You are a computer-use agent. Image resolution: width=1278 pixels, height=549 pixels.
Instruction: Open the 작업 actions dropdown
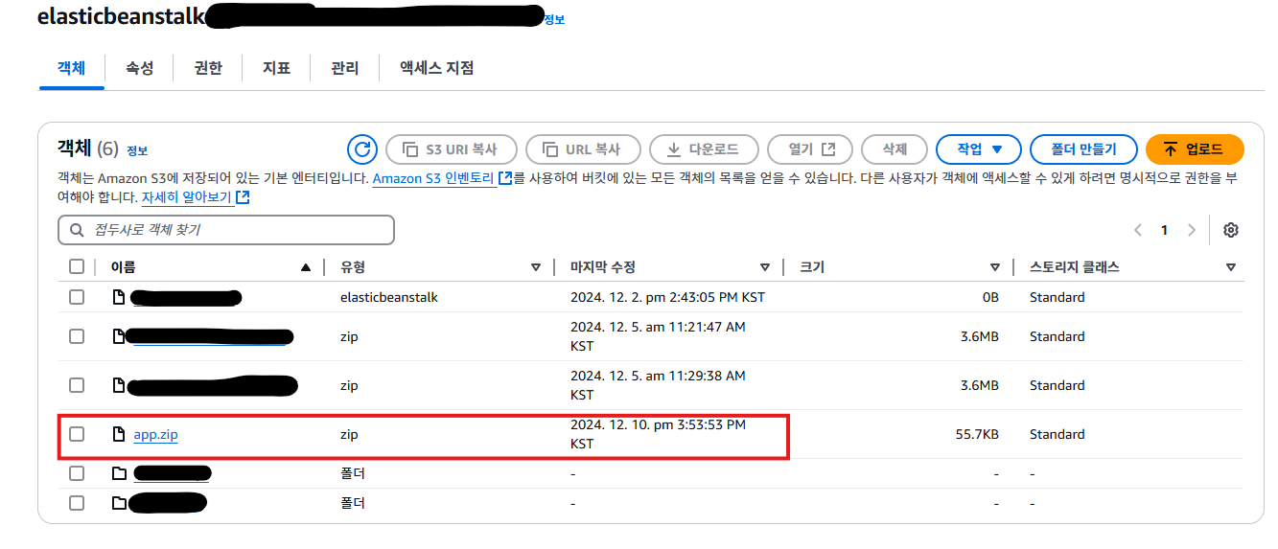979,149
